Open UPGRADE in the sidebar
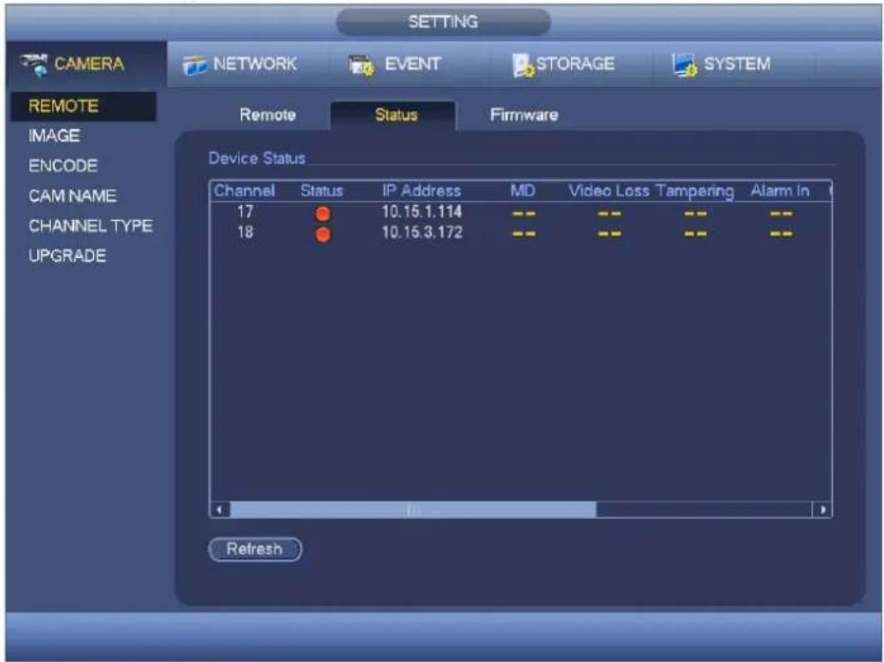The image size is (884, 662). [x=67, y=256]
